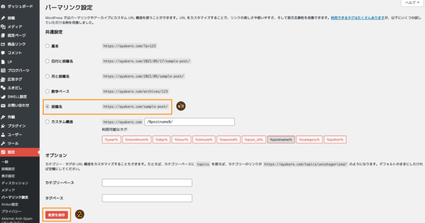Select the 投稿名 radio button
Screen dimensions: 425x223
(x=47, y=107)
